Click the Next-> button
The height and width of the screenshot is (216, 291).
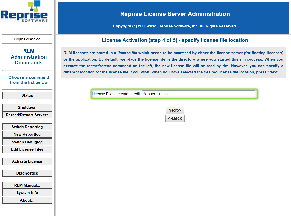(175, 110)
